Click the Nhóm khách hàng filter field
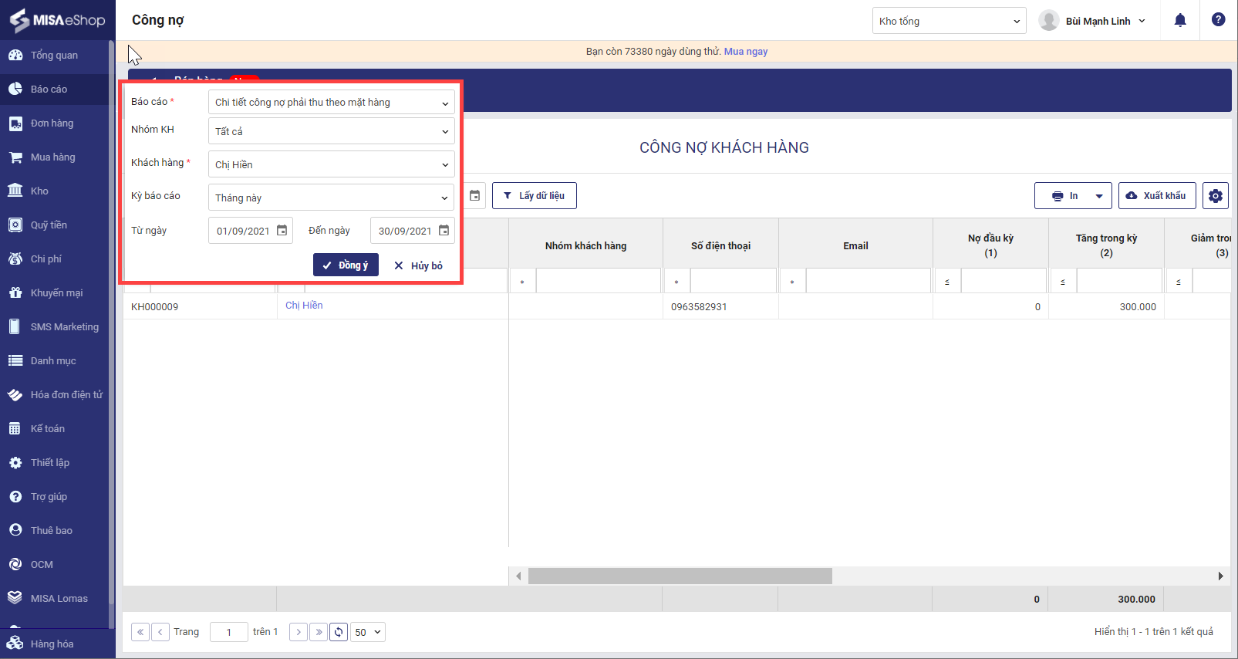 pos(599,281)
